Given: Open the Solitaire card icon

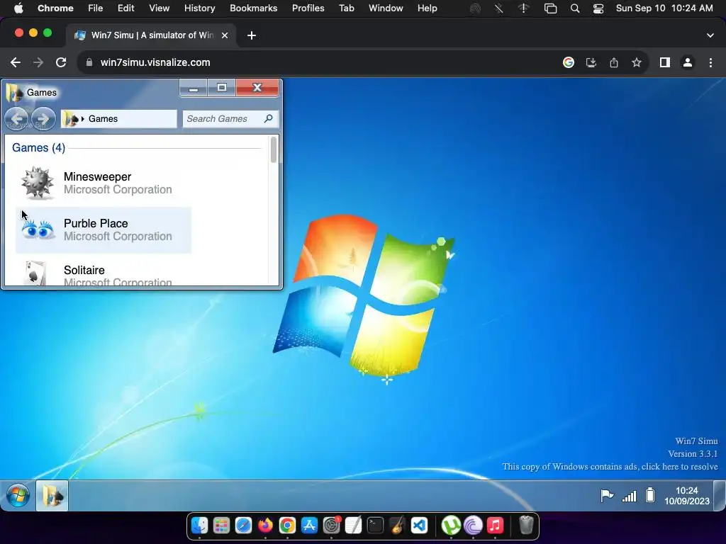Looking at the screenshot, I should tap(35, 273).
